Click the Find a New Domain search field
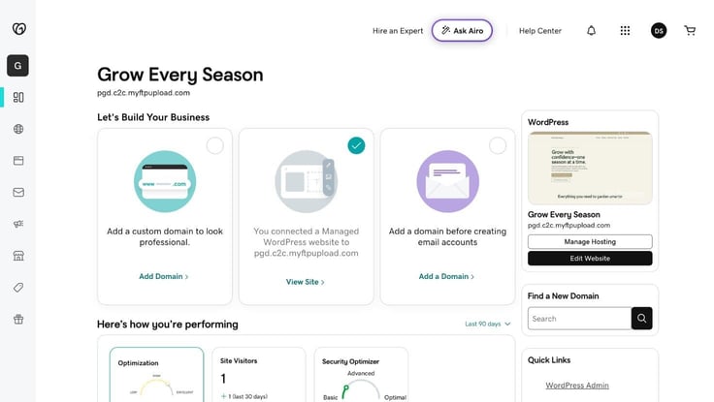 point(579,319)
